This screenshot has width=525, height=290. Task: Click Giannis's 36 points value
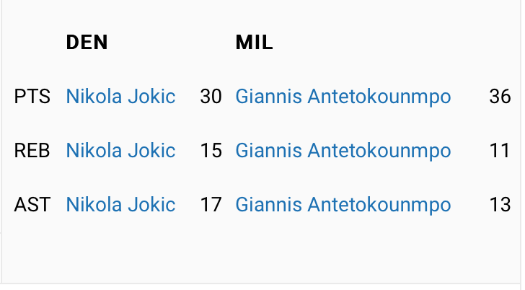(500, 97)
